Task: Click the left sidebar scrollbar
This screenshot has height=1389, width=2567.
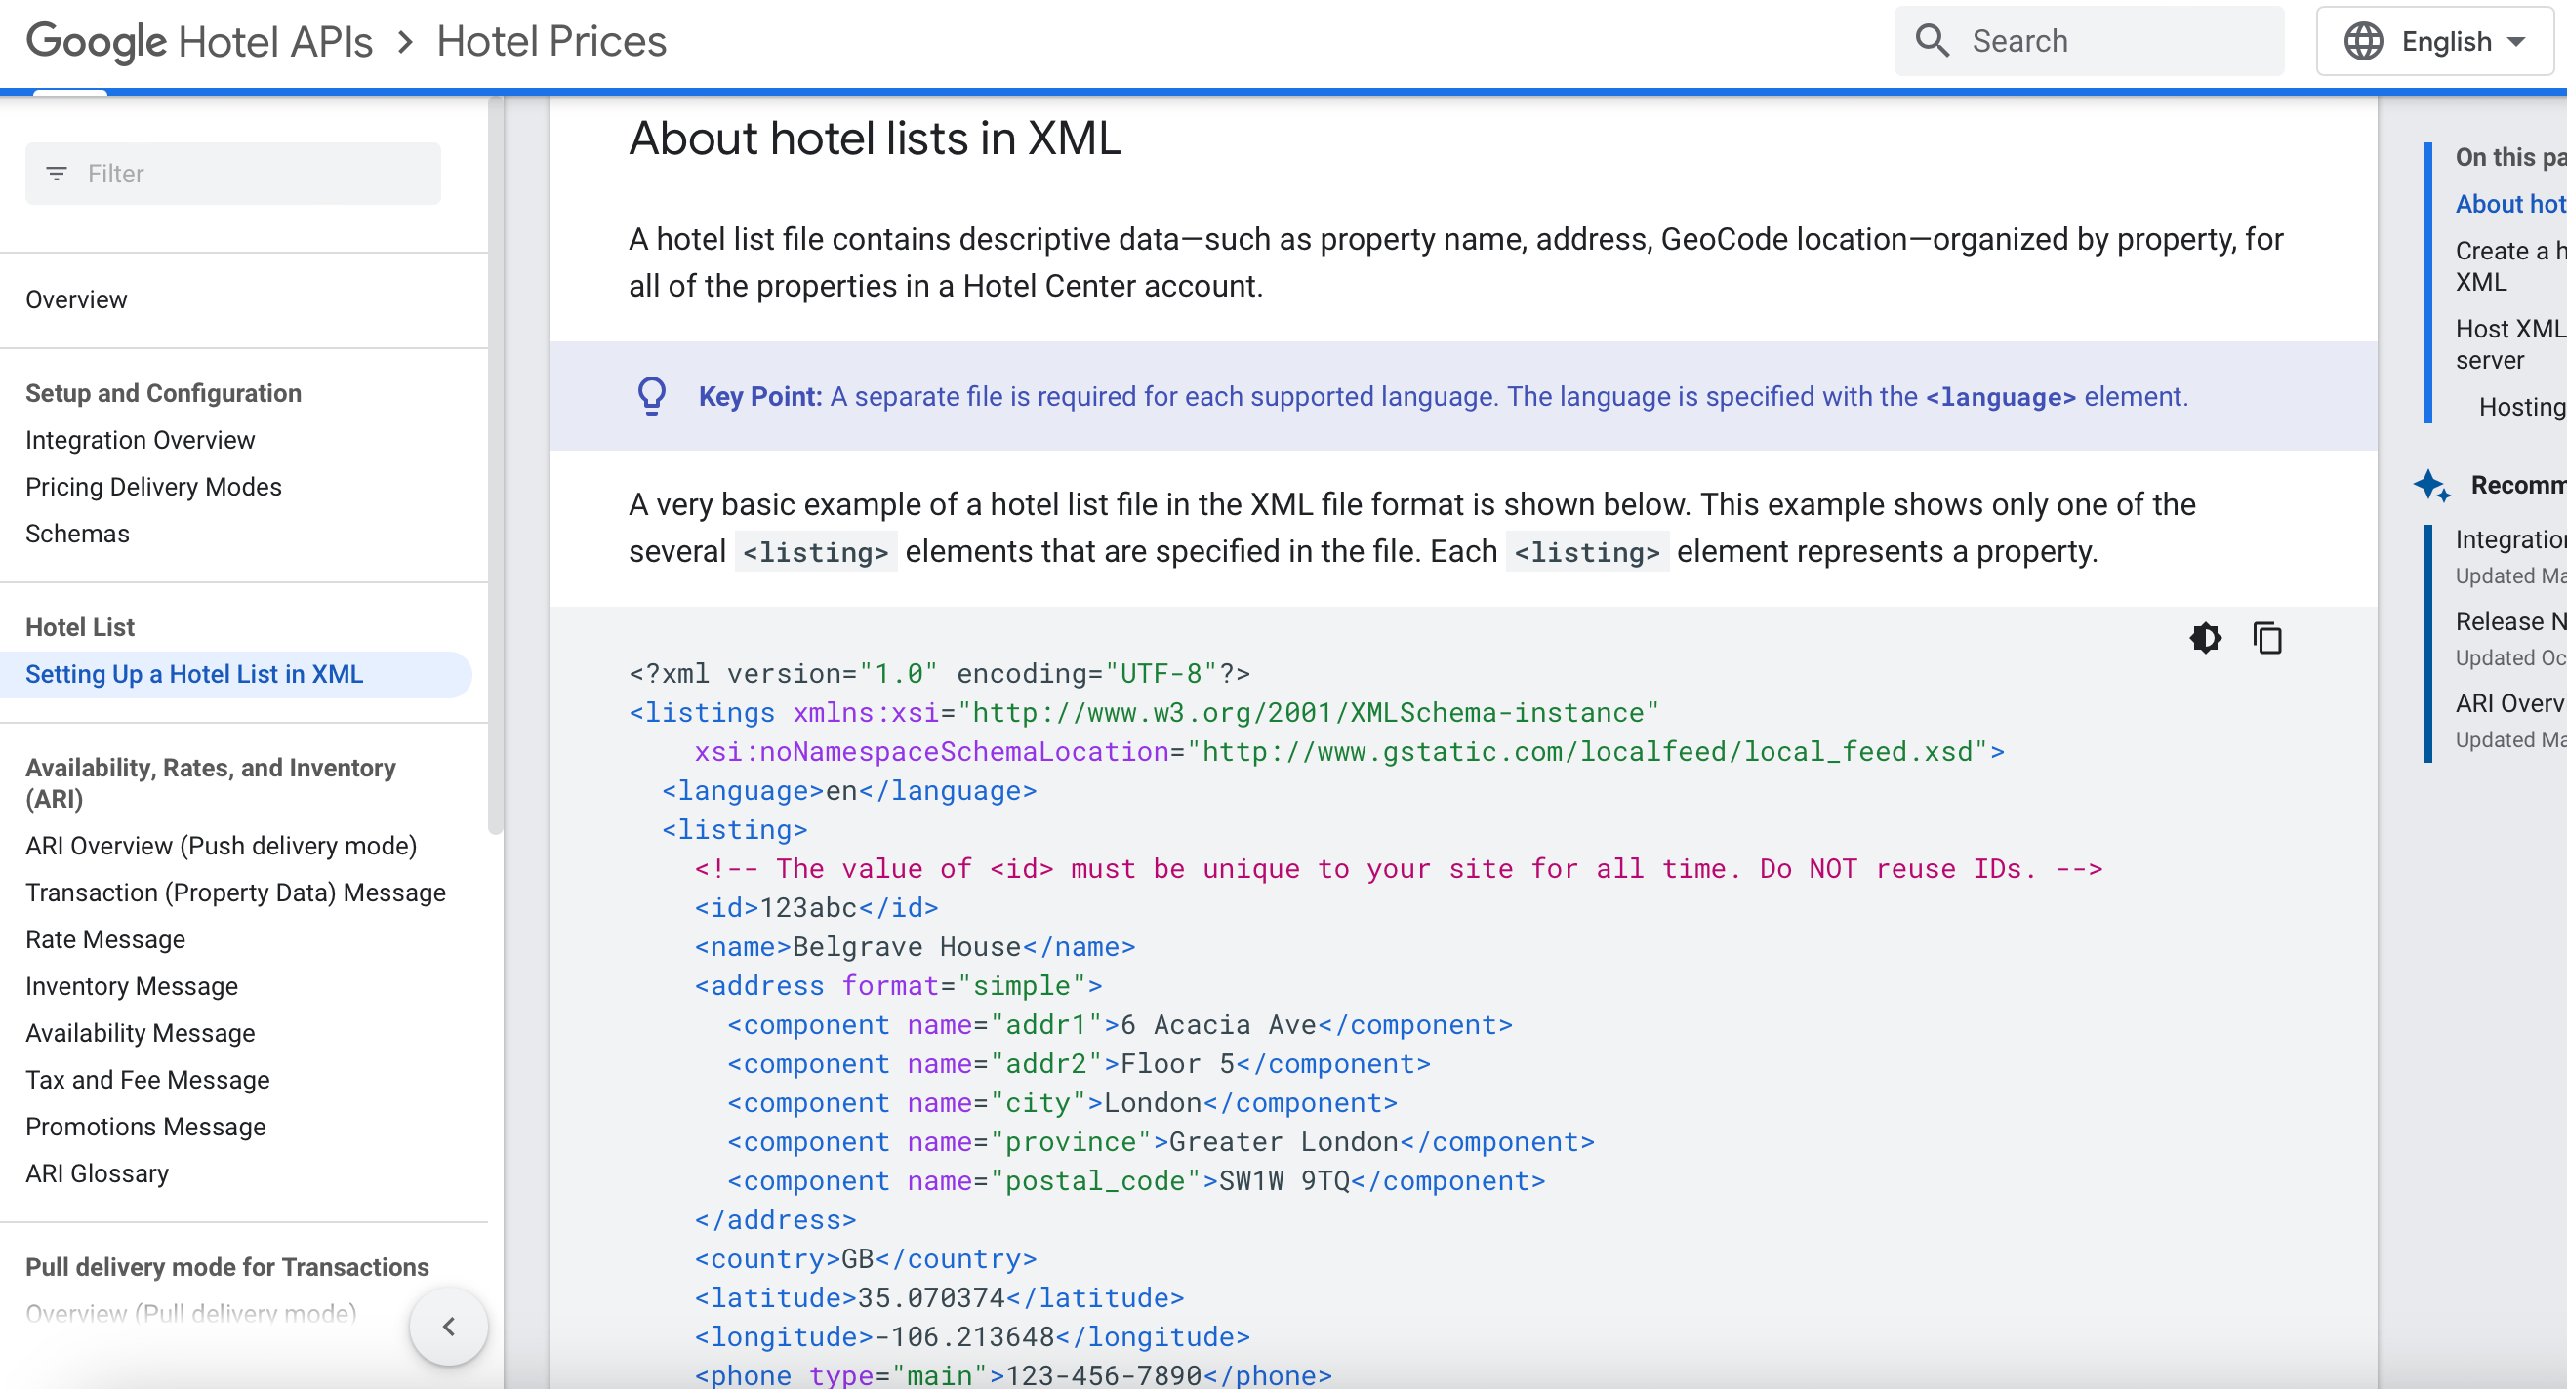Action: pos(495,466)
